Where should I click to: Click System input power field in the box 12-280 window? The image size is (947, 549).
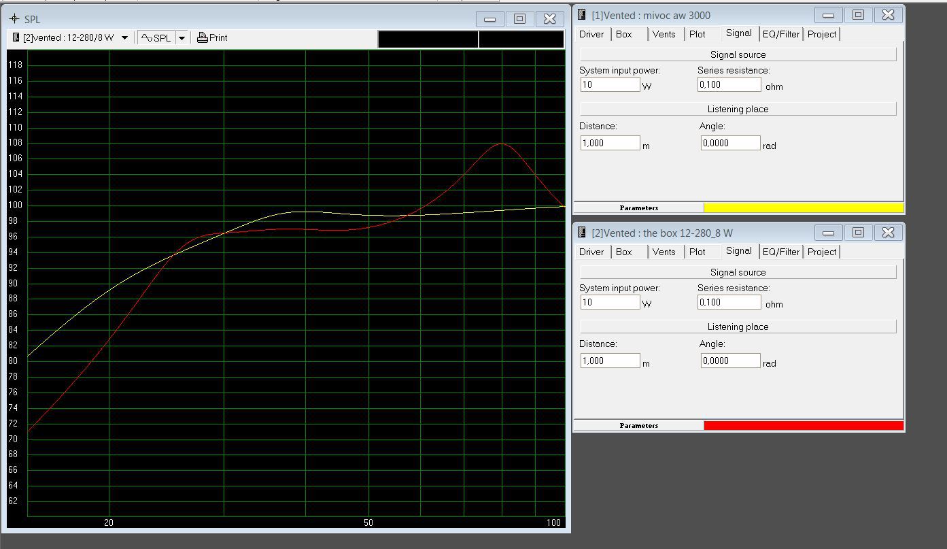coord(610,302)
